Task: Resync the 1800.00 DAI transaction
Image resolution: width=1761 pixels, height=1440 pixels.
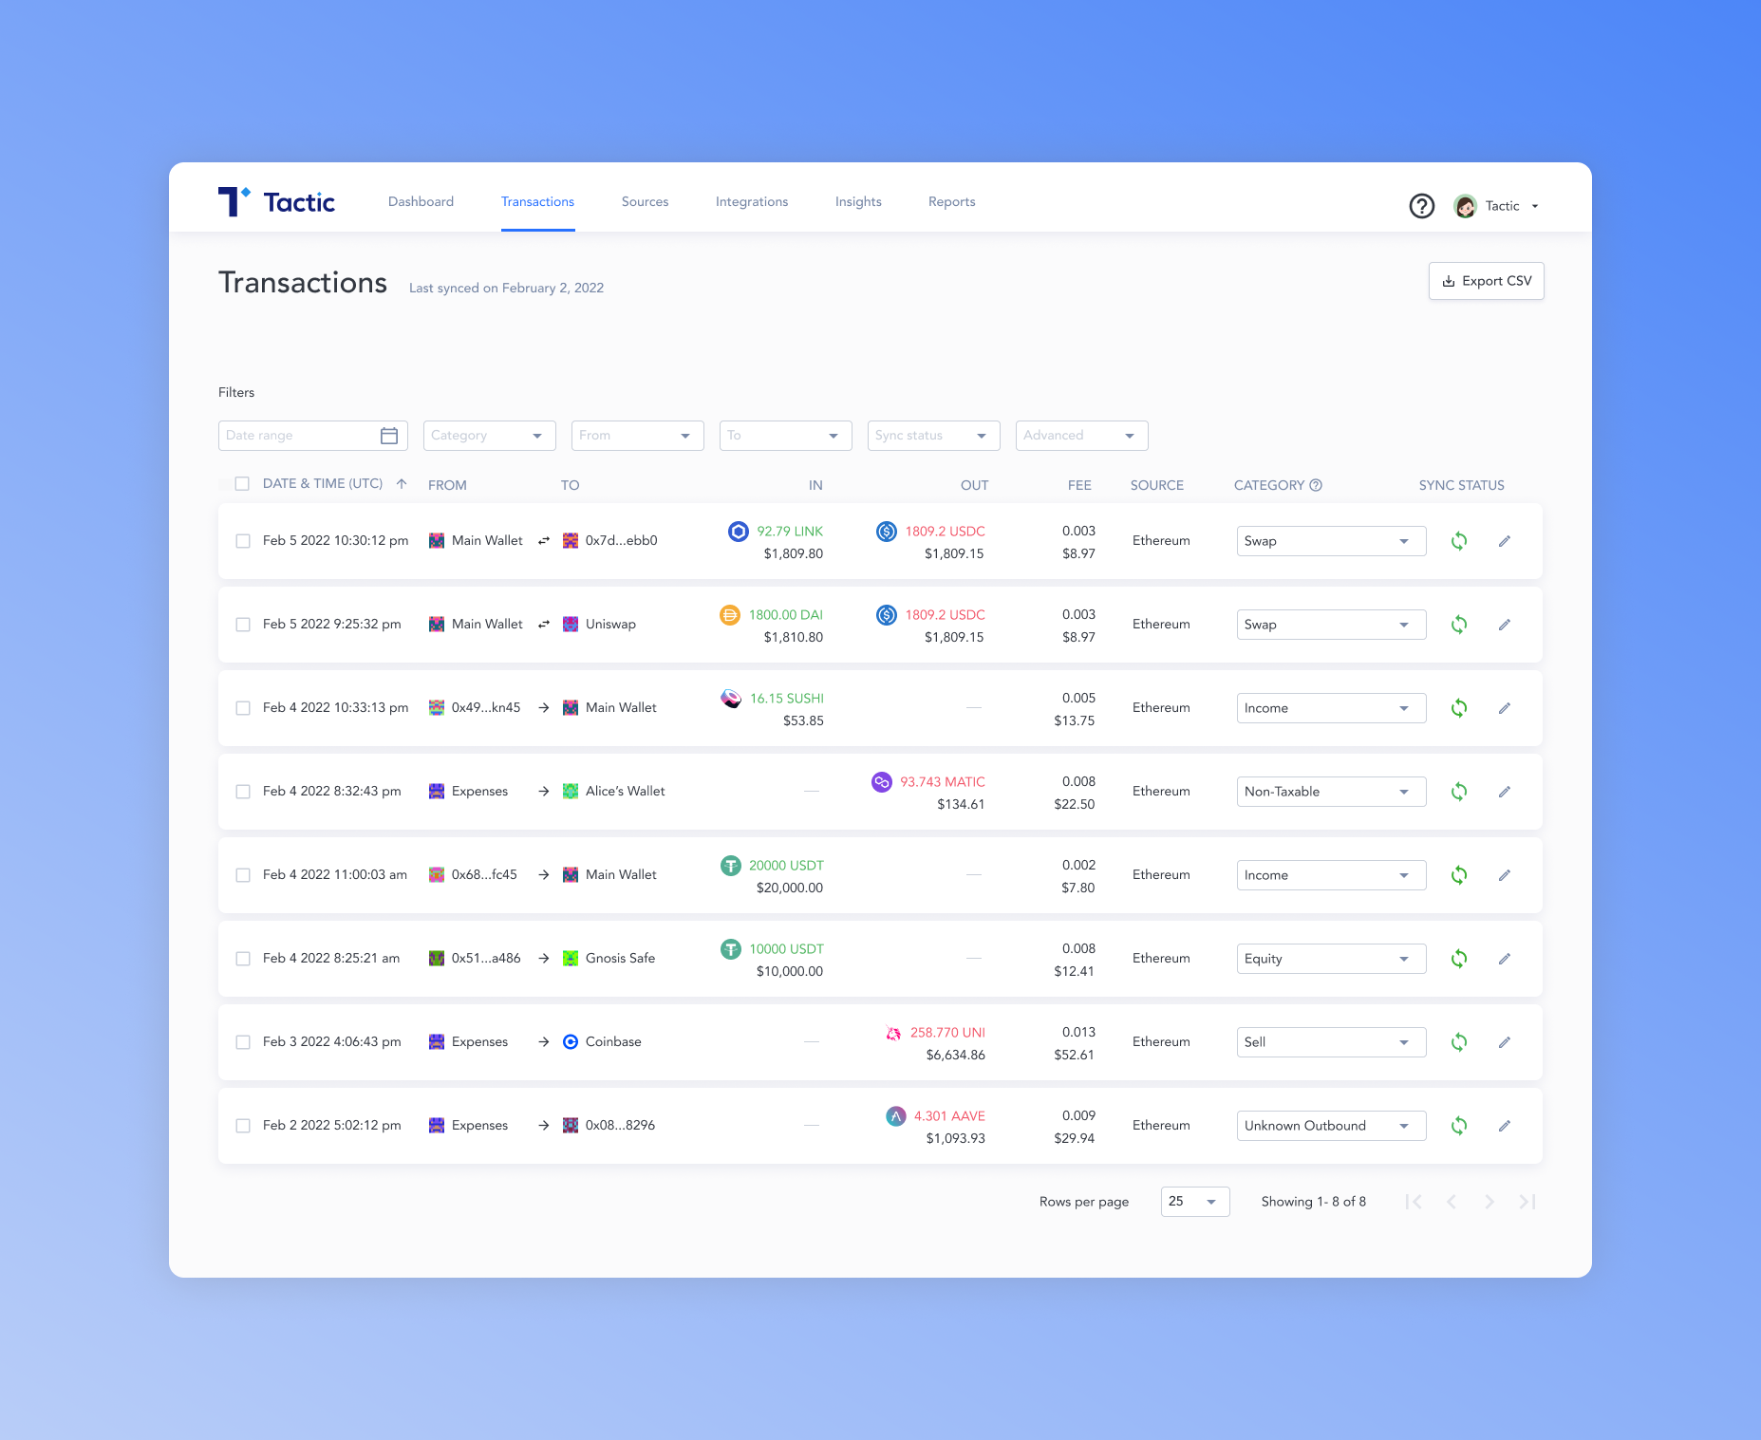Action: click(x=1459, y=625)
